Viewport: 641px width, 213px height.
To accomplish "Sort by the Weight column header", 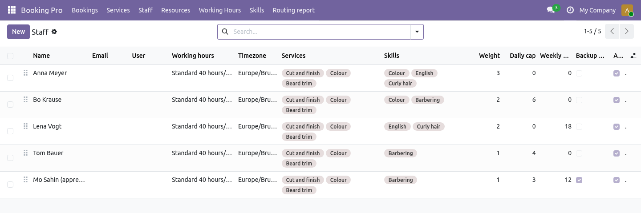I will point(489,56).
